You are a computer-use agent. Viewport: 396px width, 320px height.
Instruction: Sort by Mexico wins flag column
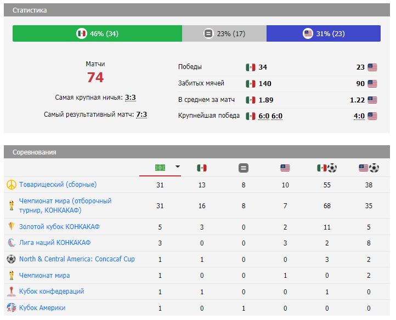[x=202, y=168]
